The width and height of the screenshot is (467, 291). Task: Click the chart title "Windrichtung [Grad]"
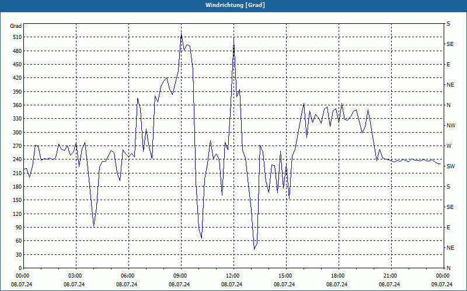pos(235,5)
